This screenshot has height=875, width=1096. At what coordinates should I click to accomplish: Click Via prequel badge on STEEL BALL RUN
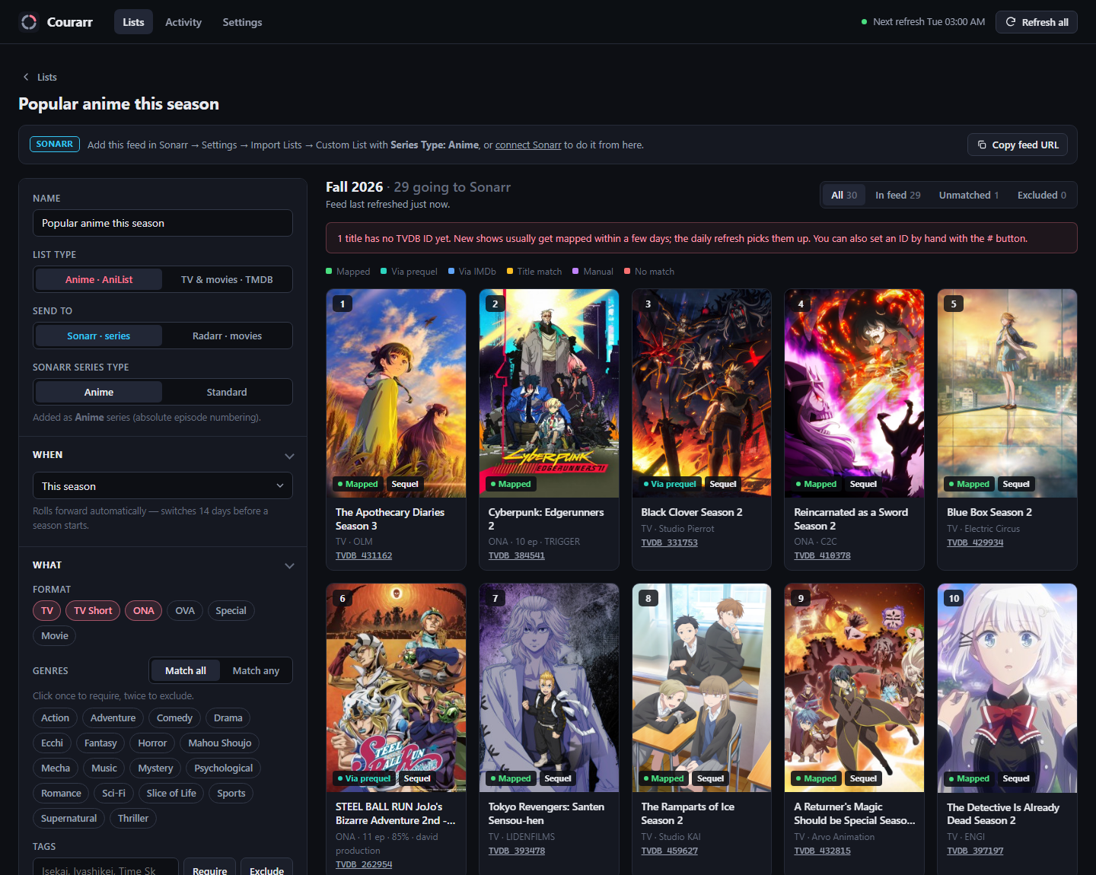coord(365,778)
